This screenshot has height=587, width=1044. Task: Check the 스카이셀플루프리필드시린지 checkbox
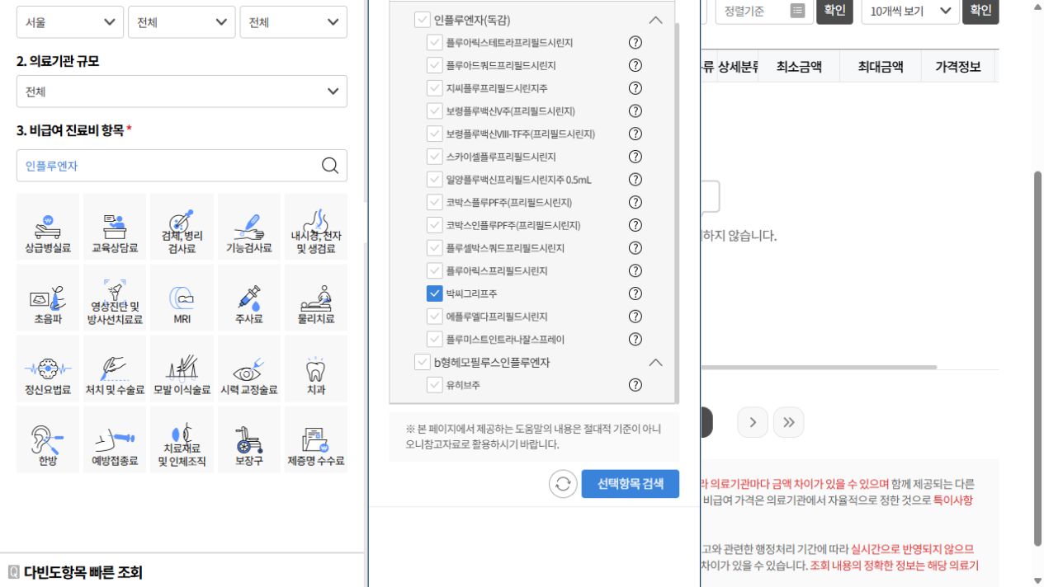[435, 156]
